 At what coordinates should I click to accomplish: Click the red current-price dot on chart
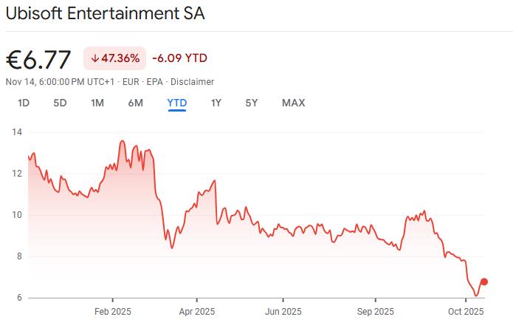pos(484,281)
